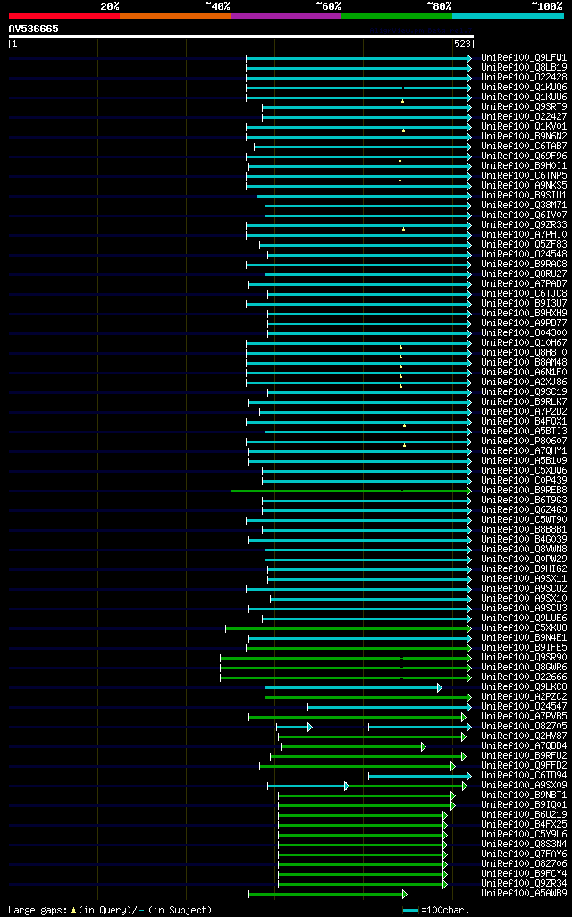572x917 pixels.
Task: Select the UniRef100_C5Y9L6 label
Action: pyautogui.click(x=524, y=834)
